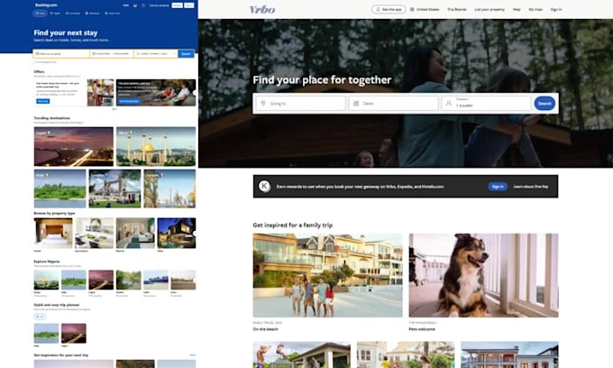Click the location pin icon in Vrbo search
This screenshot has height=368, width=613.
[263, 103]
